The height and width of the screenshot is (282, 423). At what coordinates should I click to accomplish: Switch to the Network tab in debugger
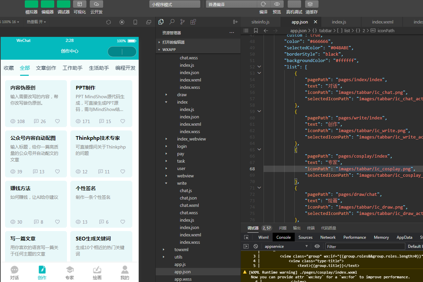(328, 237)
